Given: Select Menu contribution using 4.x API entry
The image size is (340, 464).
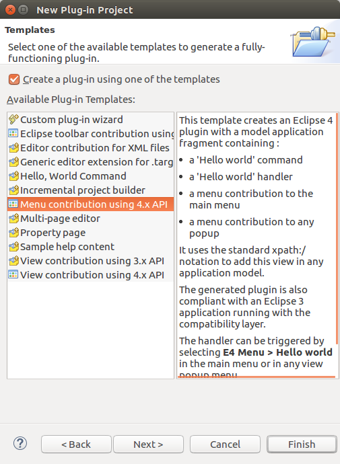Looking at the screenshot, I should coord(90,204).
